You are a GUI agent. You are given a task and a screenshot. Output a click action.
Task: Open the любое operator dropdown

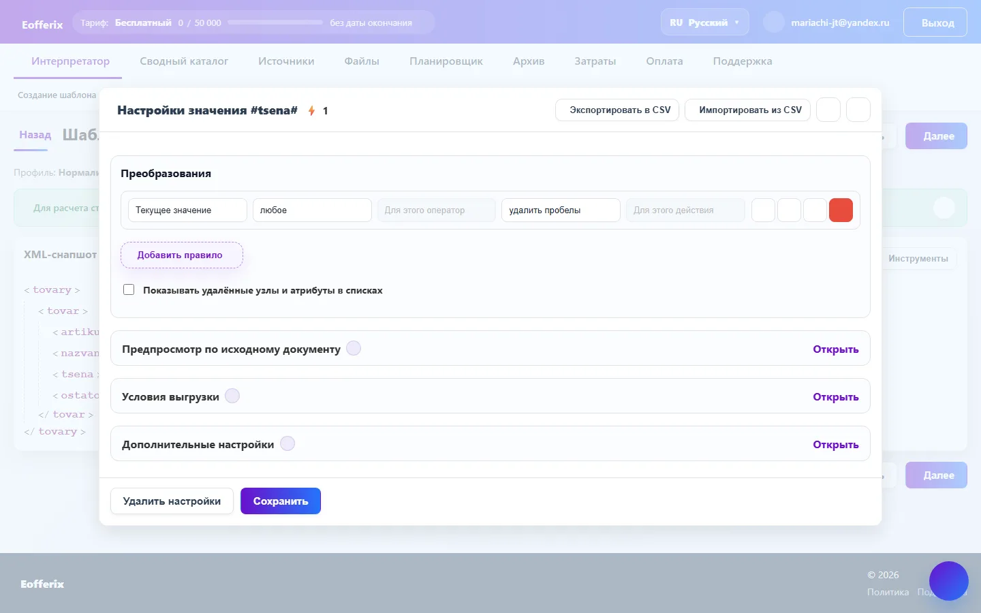point(312,210)
